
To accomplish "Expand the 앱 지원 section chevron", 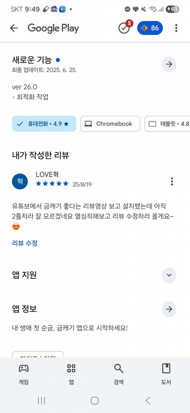I will coord(169,275).
